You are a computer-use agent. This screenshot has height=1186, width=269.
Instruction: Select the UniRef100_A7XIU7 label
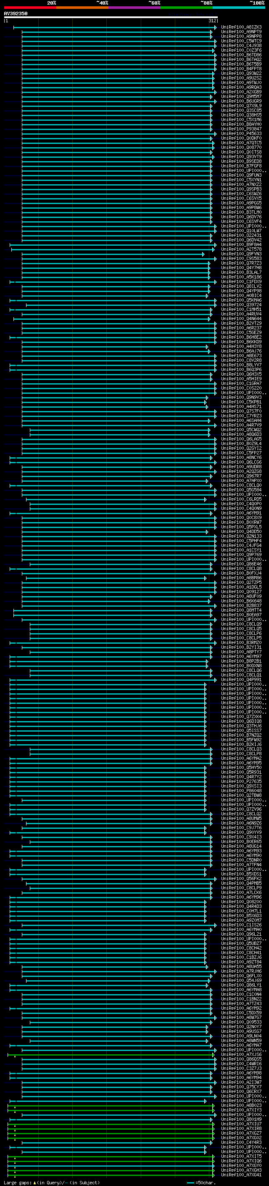pos(241,1124)
